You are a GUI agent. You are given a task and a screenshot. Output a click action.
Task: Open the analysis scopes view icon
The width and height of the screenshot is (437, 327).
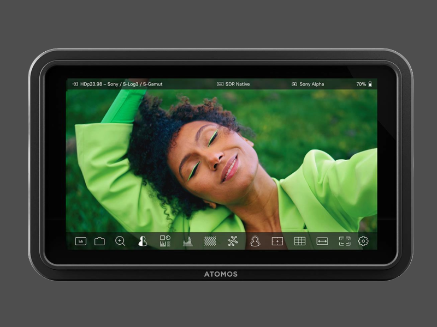click(165, 241)
